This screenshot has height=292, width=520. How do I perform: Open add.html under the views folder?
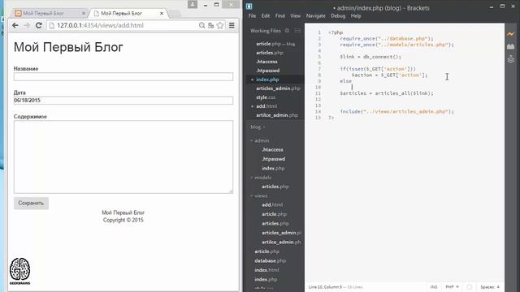272,205
